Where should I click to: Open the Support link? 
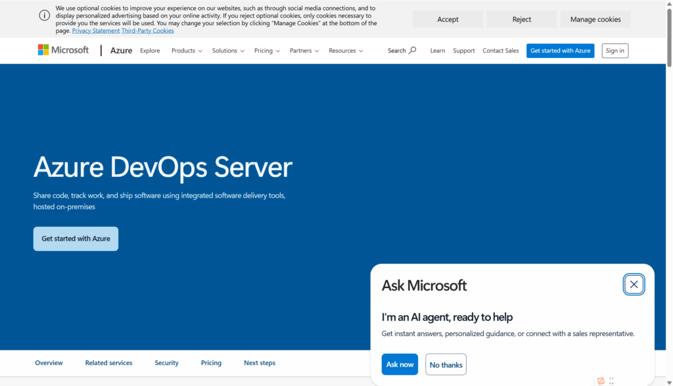click(x=463, y=51)
